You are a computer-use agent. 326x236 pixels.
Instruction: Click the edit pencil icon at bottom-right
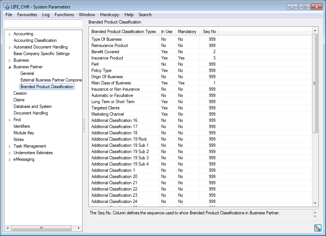click(x=318, y=228)
